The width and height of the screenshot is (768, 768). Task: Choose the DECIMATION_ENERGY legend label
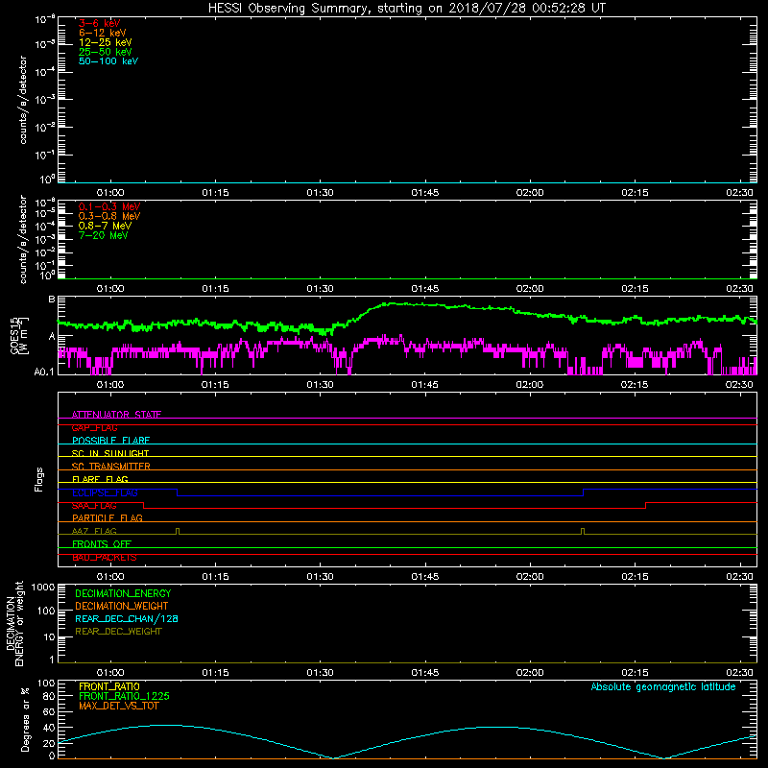click(x=123, y=593)
